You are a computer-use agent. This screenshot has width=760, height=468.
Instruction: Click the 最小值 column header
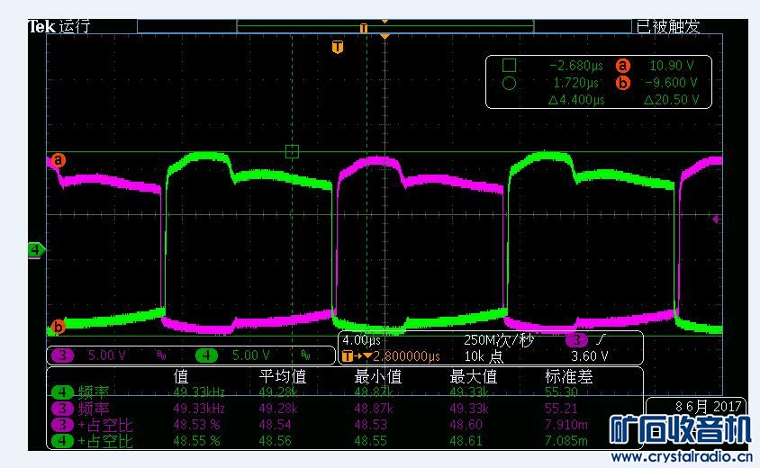(377, 376)
